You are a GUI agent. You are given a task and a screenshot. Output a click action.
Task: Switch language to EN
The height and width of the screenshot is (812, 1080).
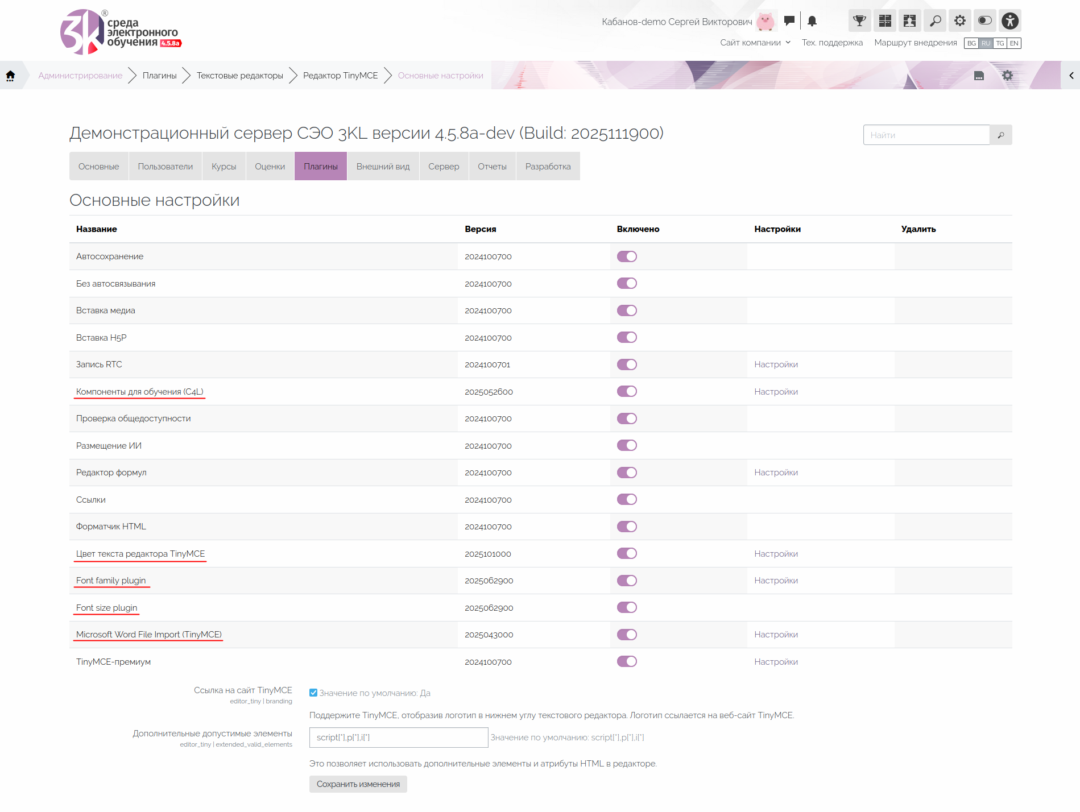point(1014,43)
